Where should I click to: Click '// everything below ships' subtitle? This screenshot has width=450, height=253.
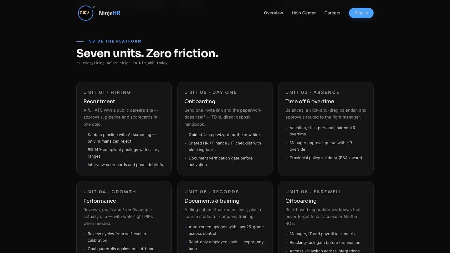[x=122, y=63]
